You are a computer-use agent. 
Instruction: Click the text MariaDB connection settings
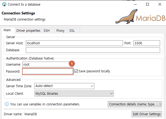[24, 19]
